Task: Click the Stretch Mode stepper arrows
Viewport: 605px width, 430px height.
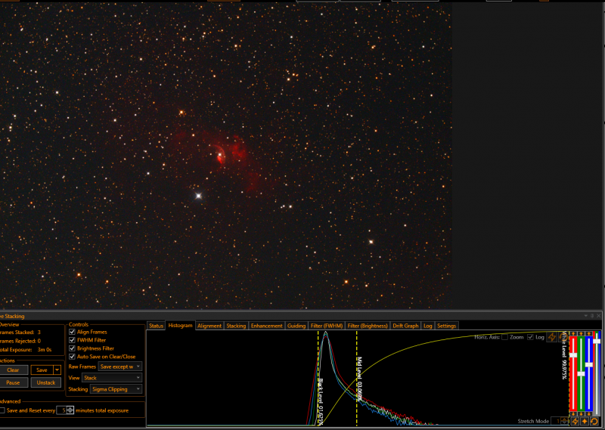Action: click(x=564, y=421)
